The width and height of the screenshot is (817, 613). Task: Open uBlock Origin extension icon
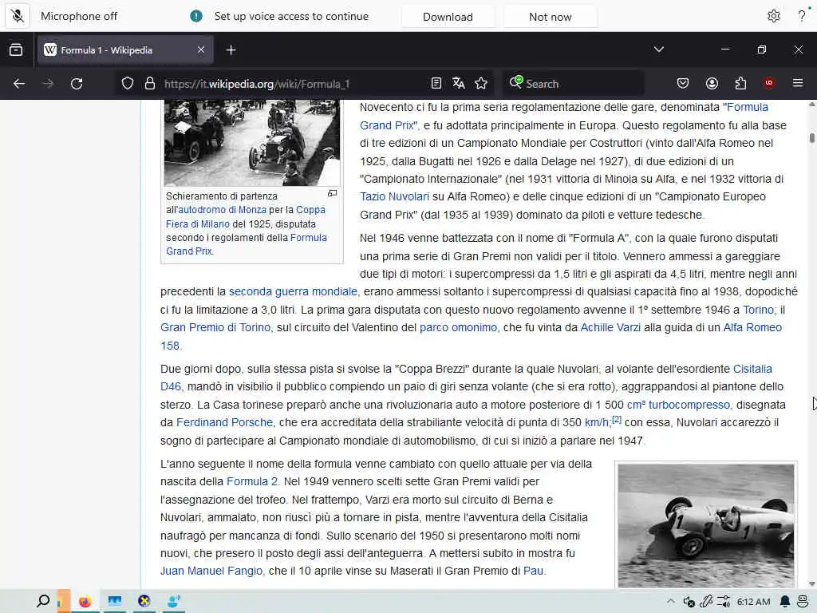click(769, 83)
